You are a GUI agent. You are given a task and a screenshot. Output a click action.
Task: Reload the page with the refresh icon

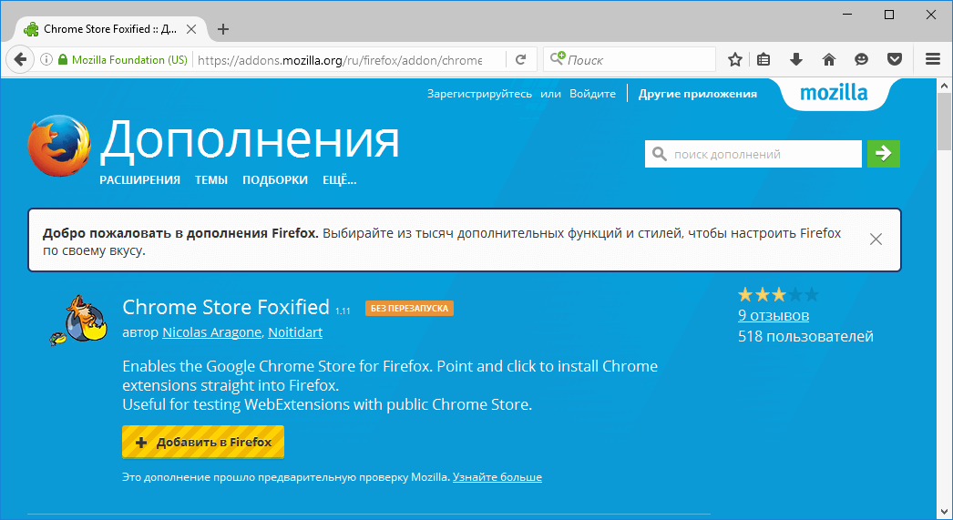(521, 59)
